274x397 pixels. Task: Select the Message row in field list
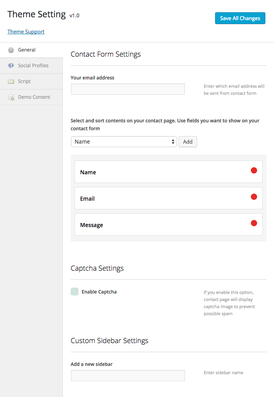157,225
